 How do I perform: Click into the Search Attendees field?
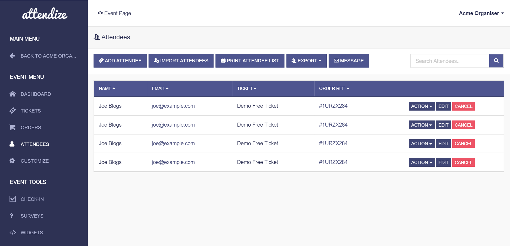point(450,61)
